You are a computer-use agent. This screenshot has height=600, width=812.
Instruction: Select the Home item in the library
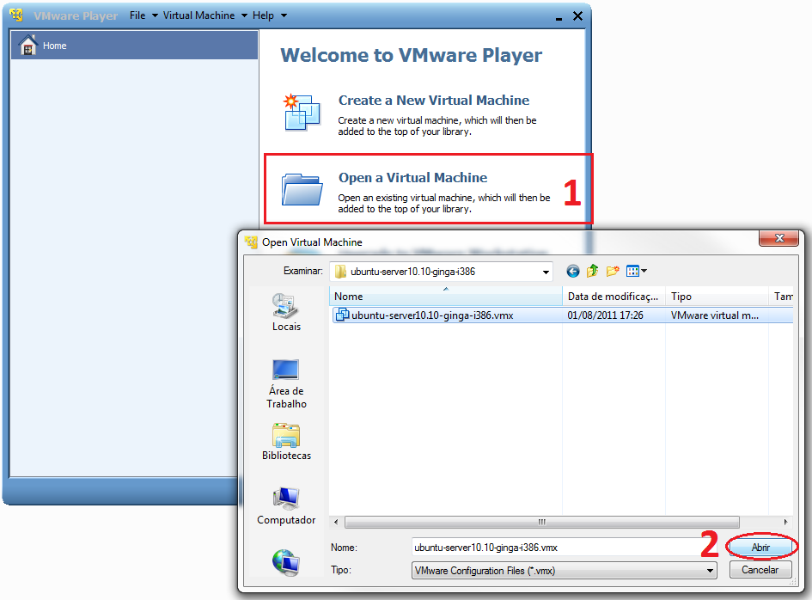pyautogui.click(x=134, y=45)
